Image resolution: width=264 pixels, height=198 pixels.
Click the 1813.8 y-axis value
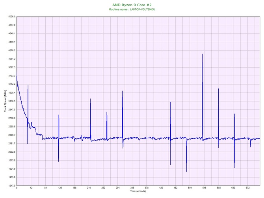point(12,160)
